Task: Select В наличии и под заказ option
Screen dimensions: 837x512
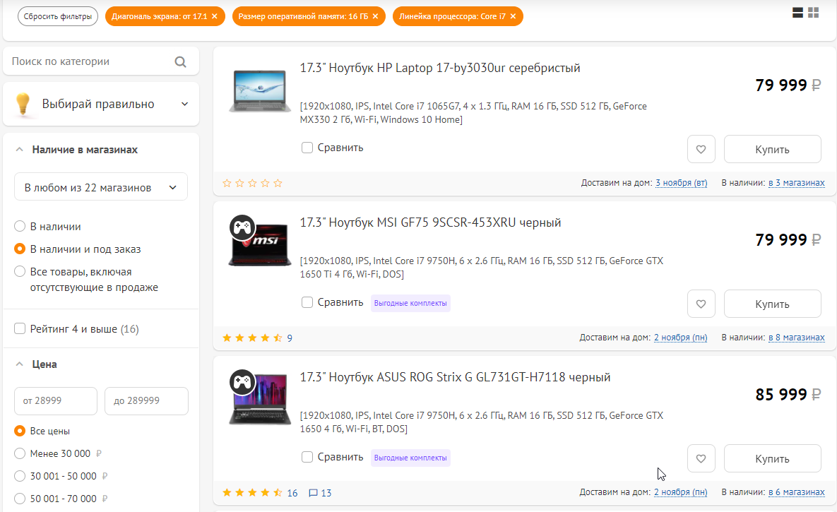Action: pos(20,249)
